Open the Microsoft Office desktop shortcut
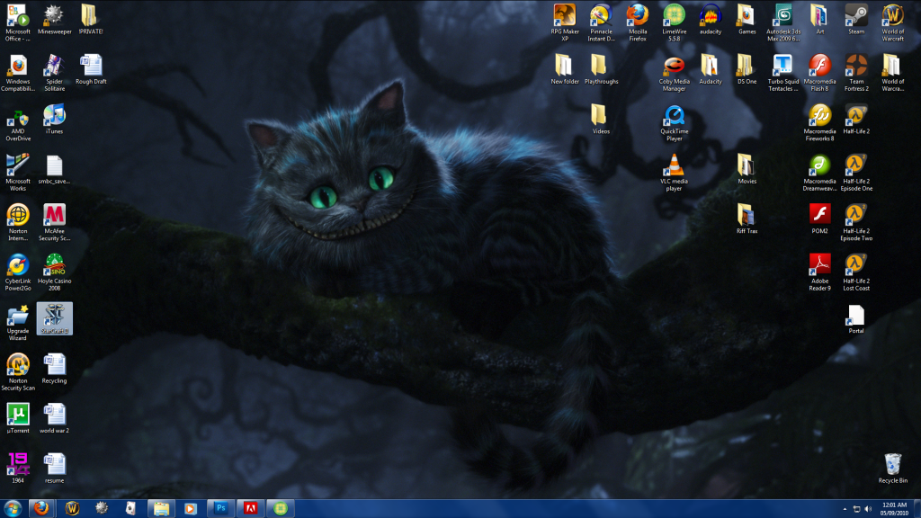 point(18,22)
